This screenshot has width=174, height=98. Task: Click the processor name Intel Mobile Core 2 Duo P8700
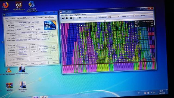click(x=29, y=22)
